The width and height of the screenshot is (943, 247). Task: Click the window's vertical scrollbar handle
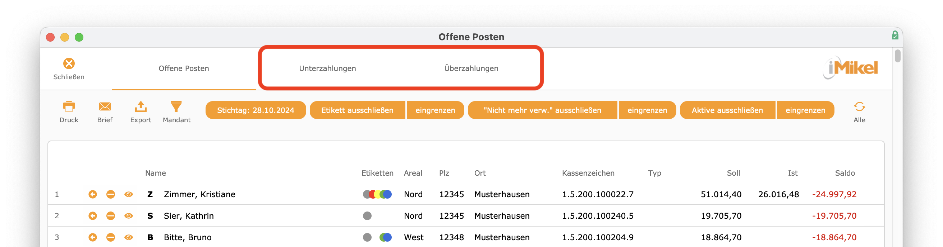pyautogui.click(x=897, y=56)
